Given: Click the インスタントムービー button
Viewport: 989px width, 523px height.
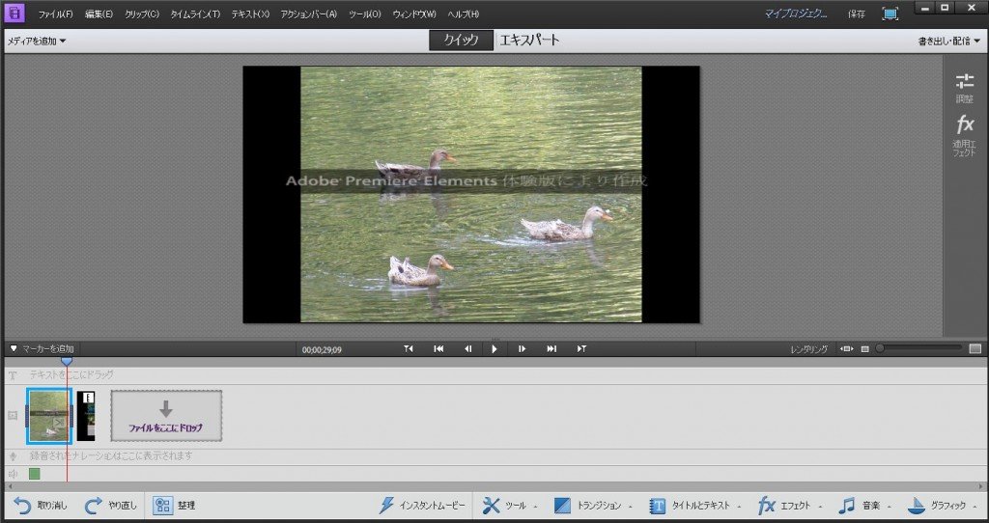Looking at the screenshot, I should point(421,506).
